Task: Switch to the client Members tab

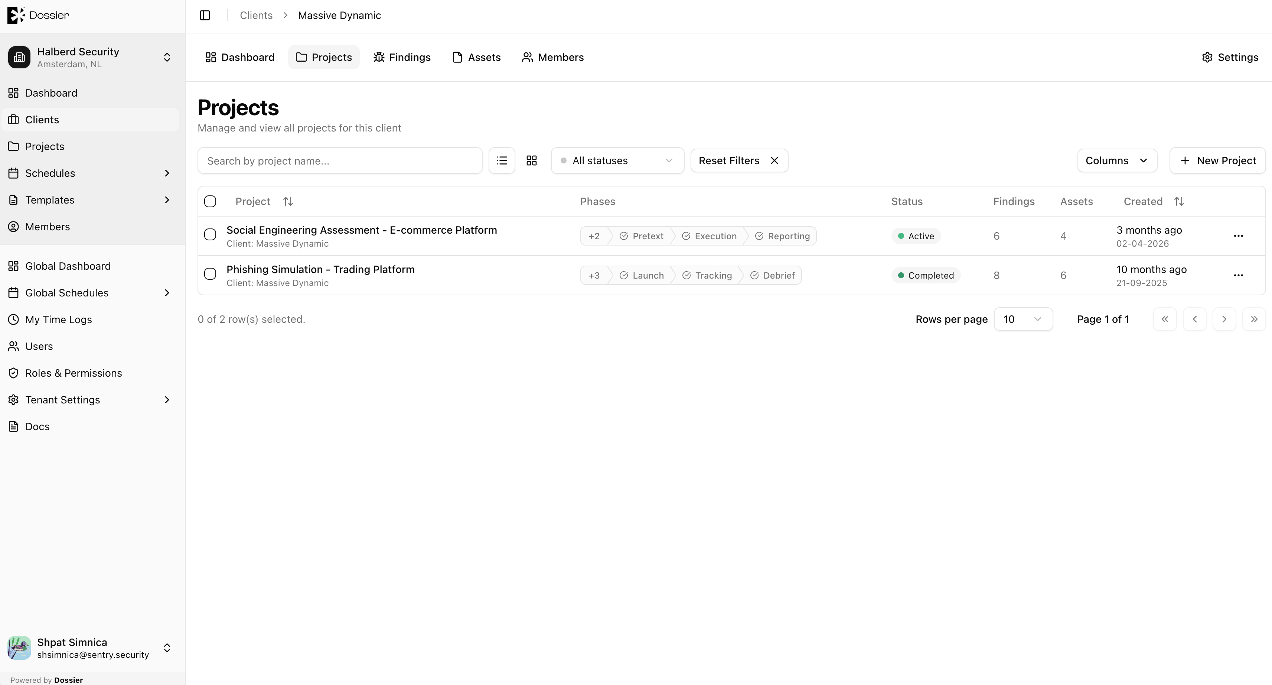Action: point(553,57)
